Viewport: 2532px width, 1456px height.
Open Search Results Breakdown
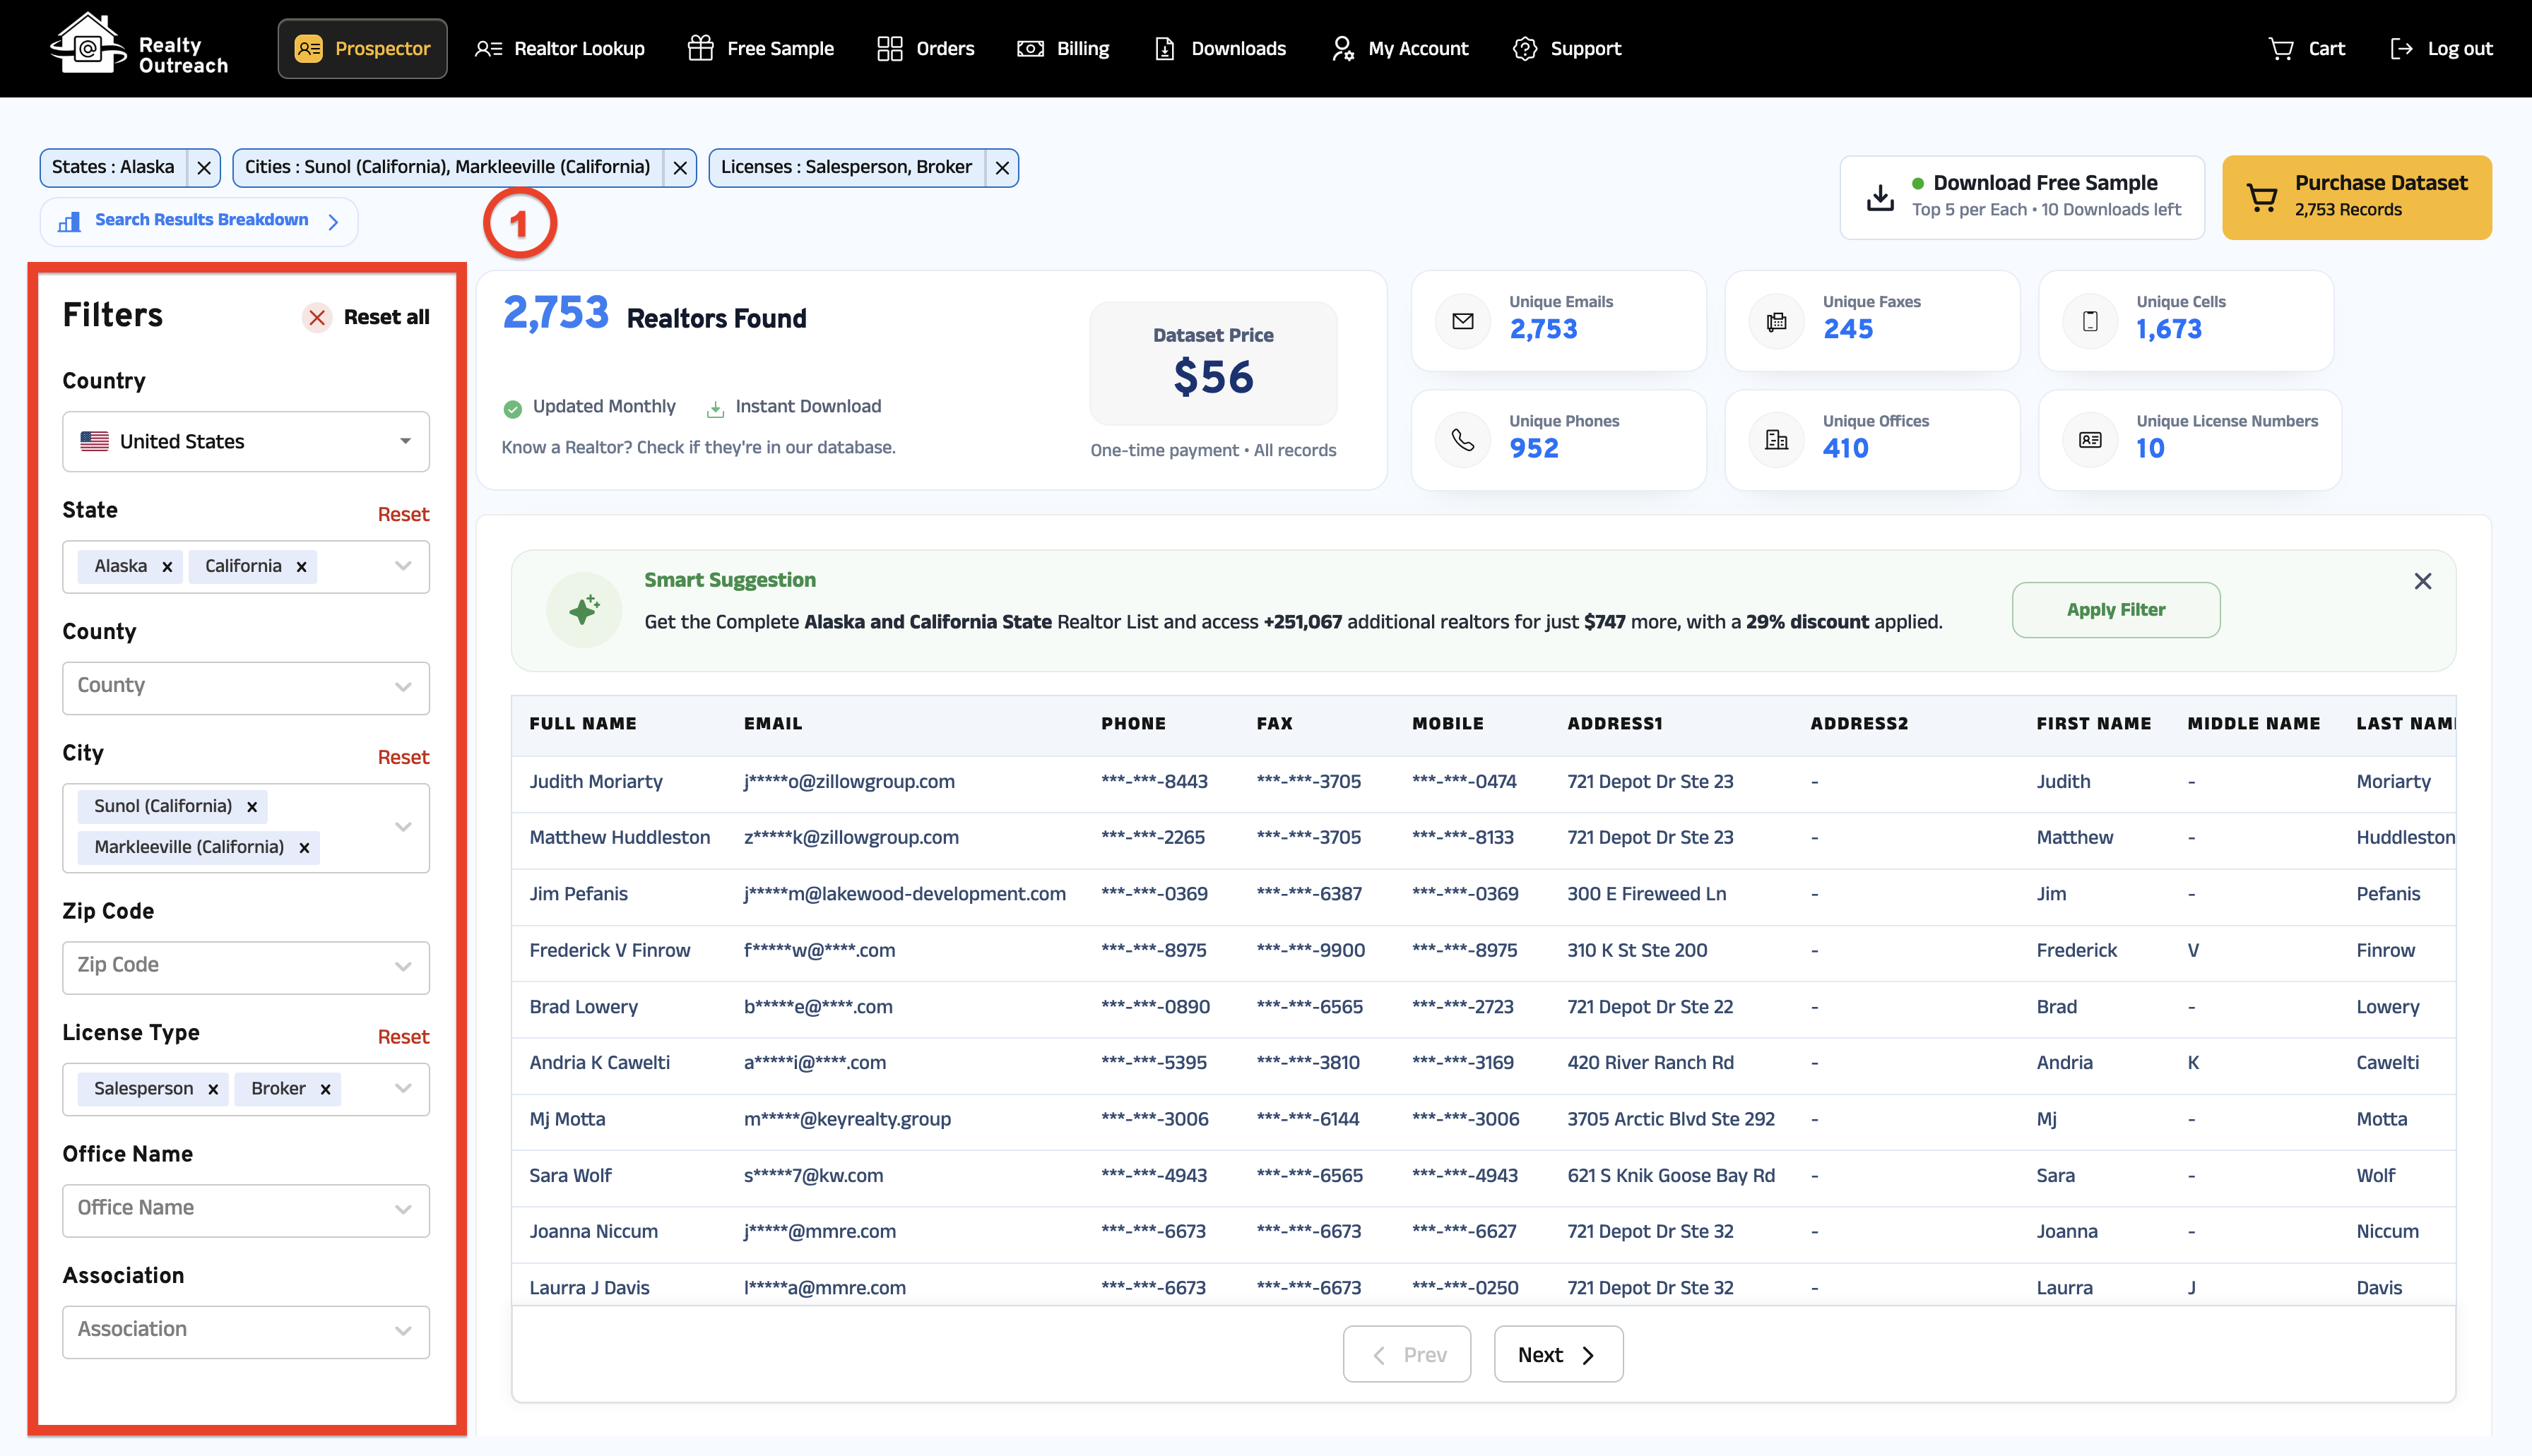point(199,220)
